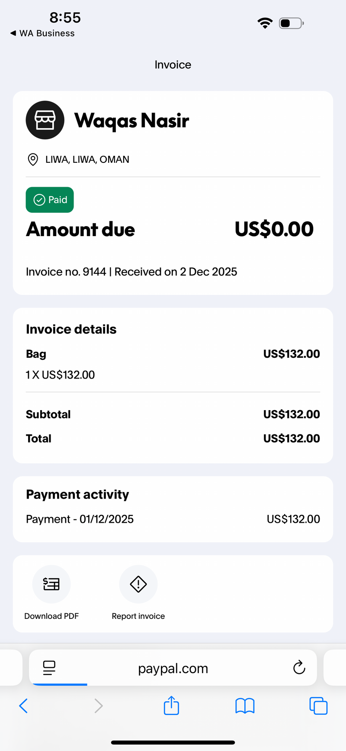The width and height of the screenshot is (346, 751).
Task: Tap the Waqas Nasir merchant name
Action: pos(131,120)
